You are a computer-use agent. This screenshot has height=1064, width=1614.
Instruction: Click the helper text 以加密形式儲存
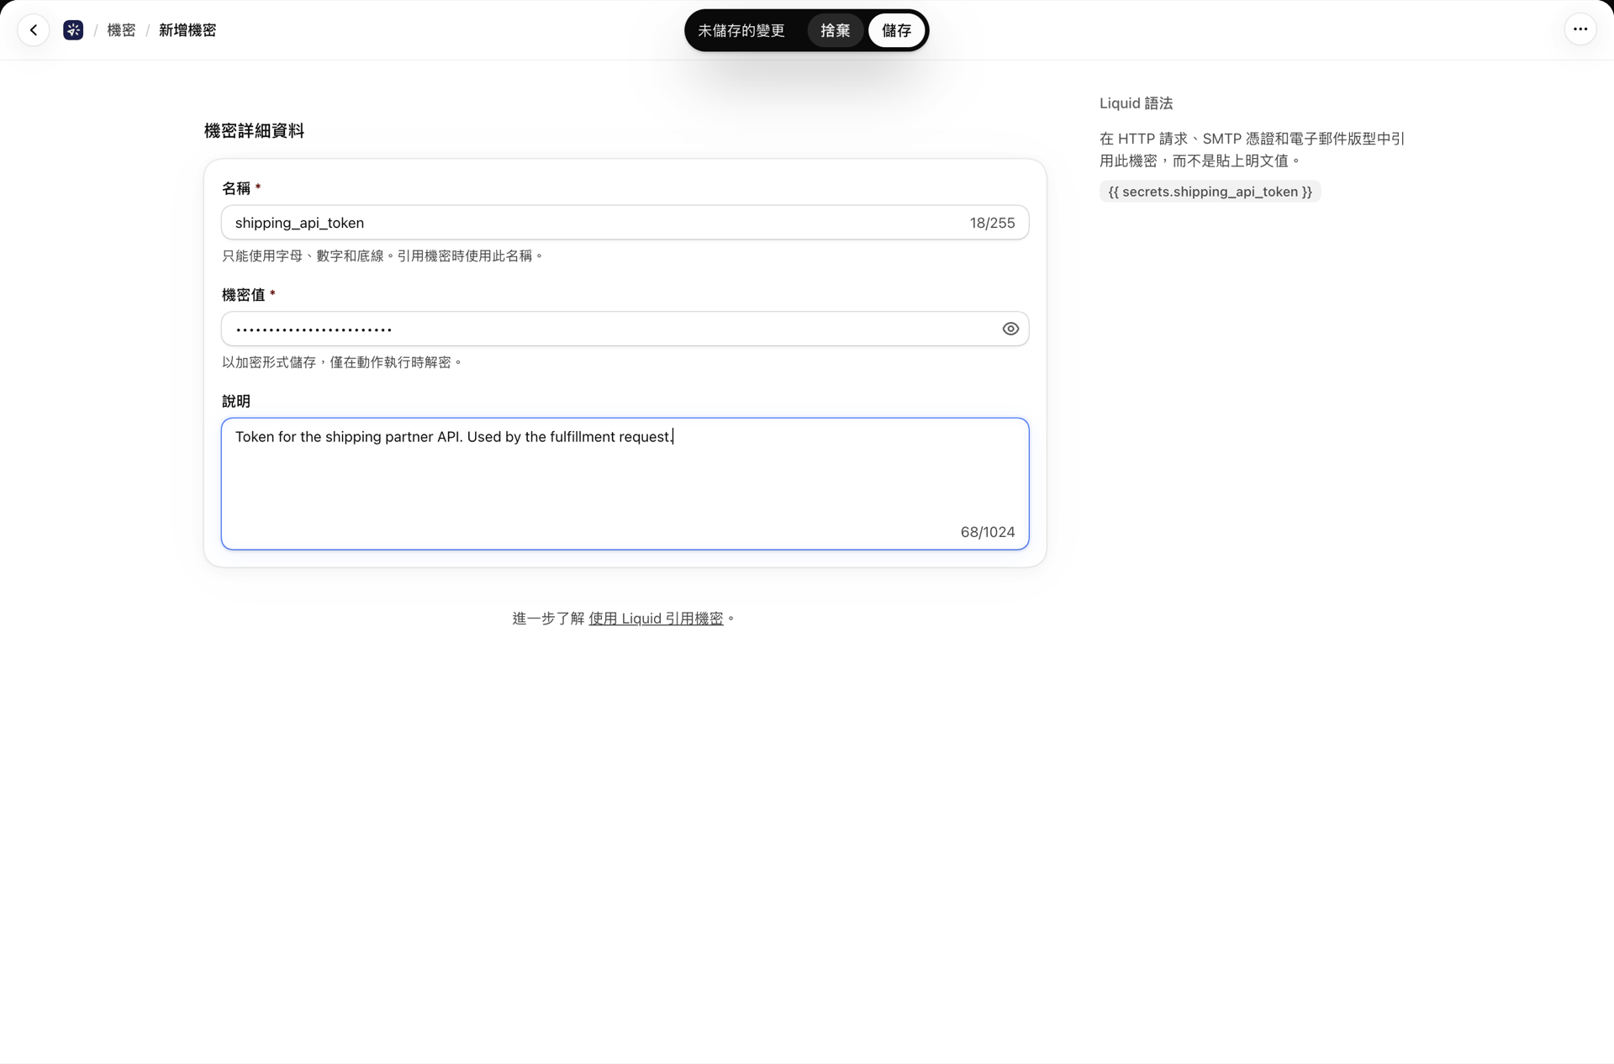pyautogui.click(x=342, y=362)
